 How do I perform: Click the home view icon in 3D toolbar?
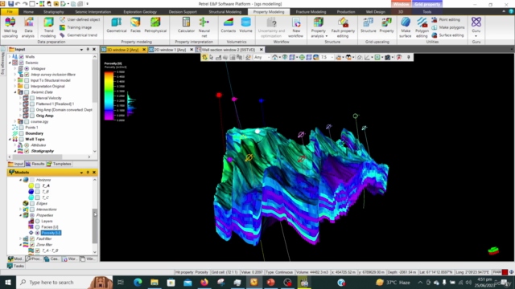click(274, 57)
